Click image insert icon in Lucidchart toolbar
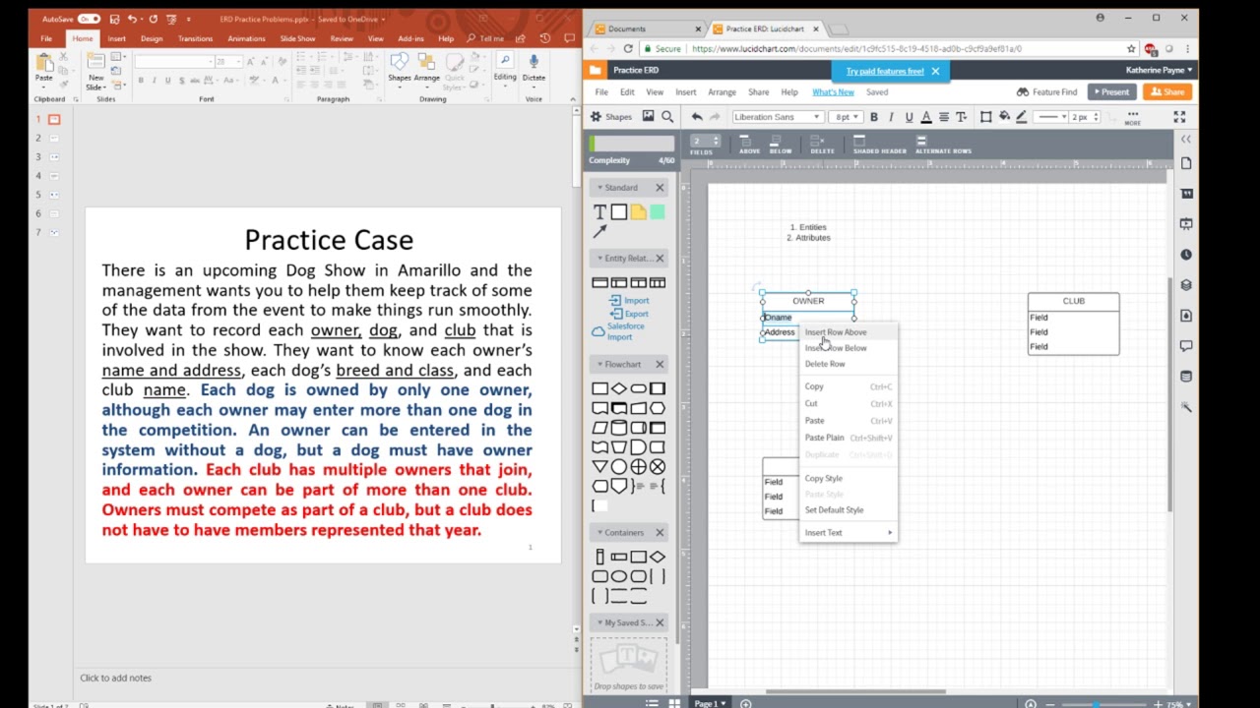The height and width of the screenshot is (708, 1260). [648, 117]
